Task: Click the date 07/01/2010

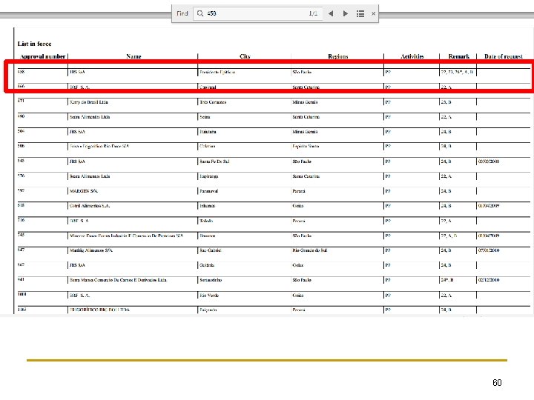Action: 488,250
